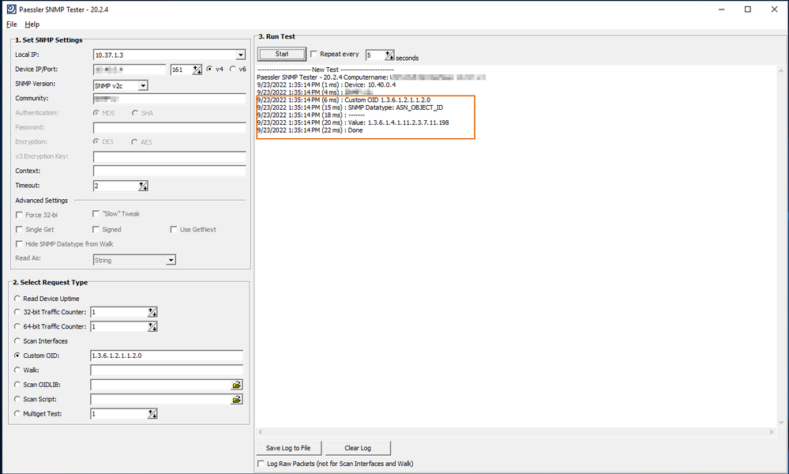The height and width of the screenshot is (474, 789).
Task: Open the Local IP dropdown
Action: coord(240,55)
